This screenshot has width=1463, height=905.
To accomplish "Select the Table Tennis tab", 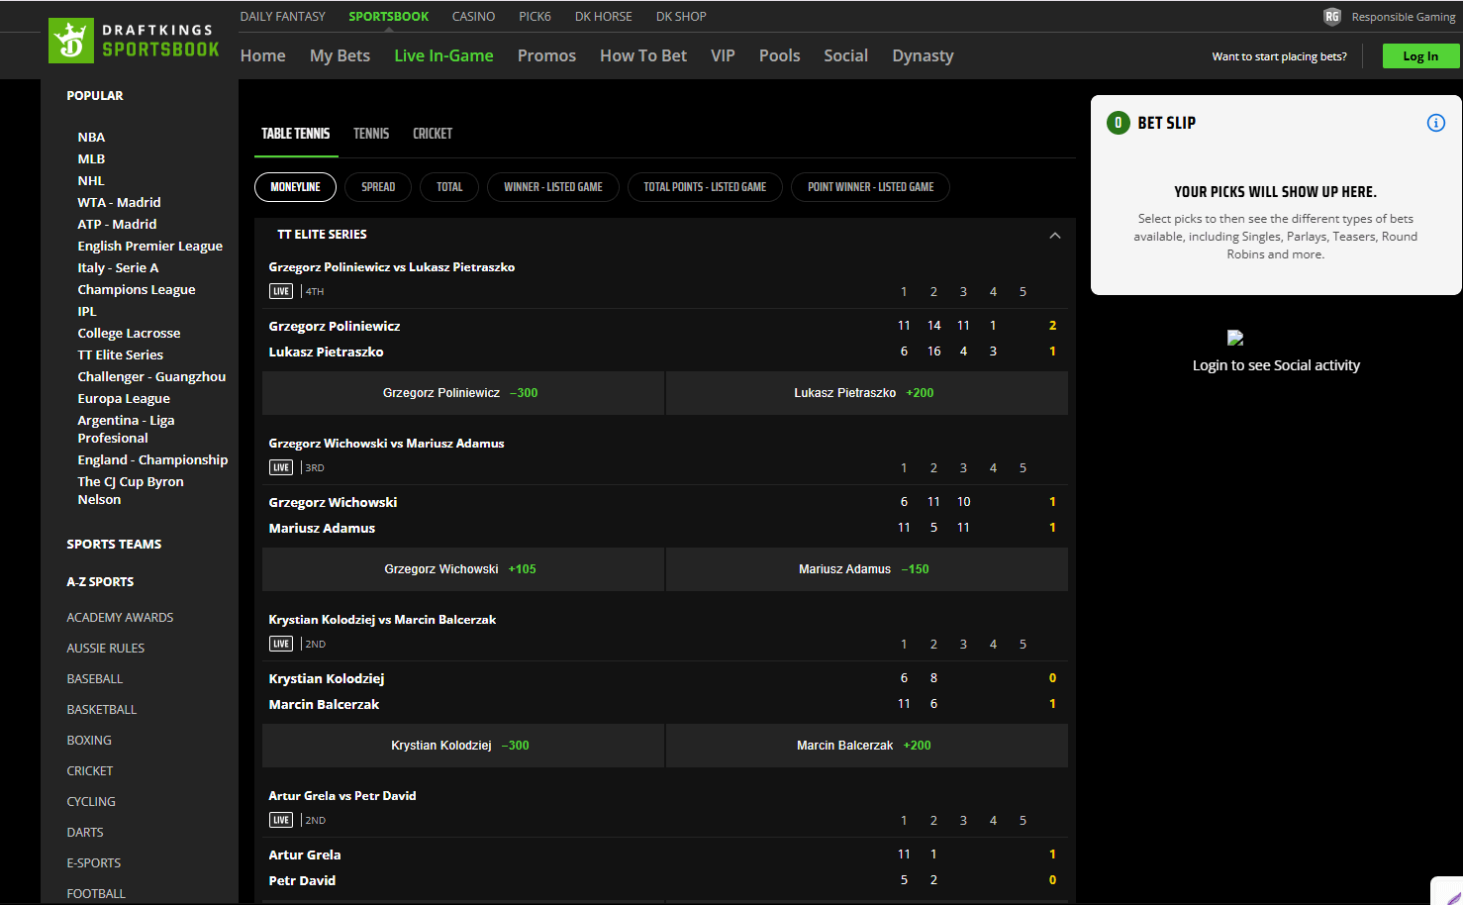I will click(x=296, y=134).
